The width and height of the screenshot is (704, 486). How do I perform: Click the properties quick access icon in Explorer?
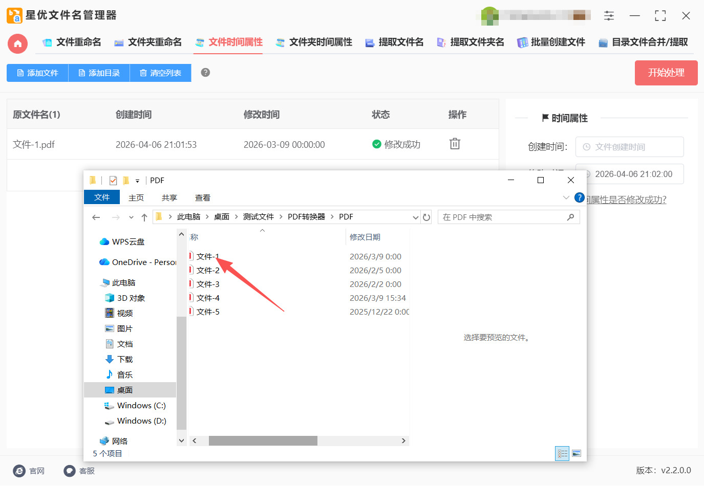[x=113, y=181]
